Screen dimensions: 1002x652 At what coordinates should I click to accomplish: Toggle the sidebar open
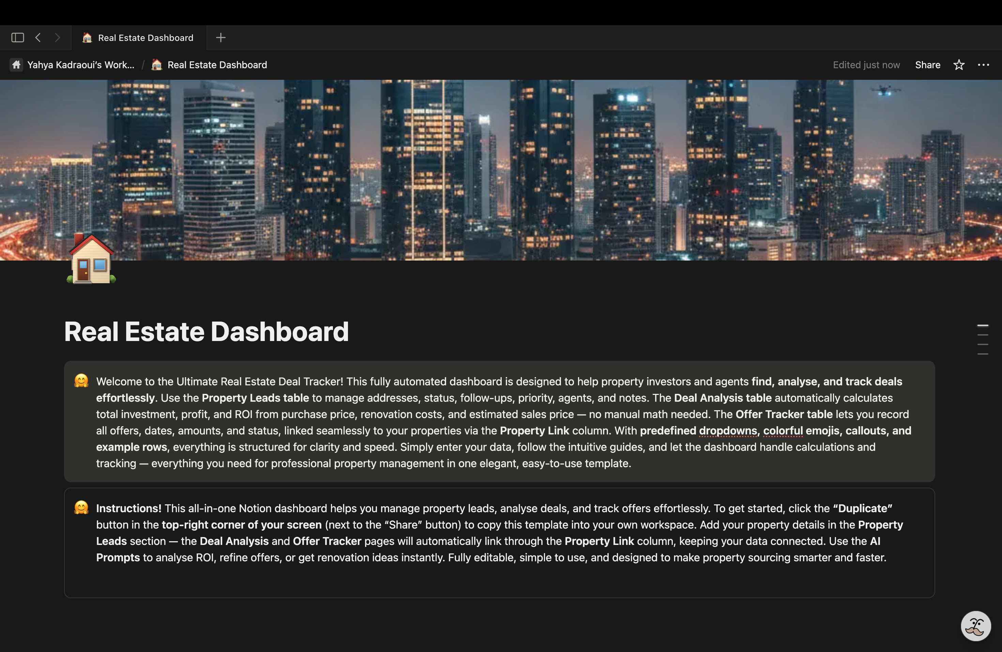[x=17, y=37]
